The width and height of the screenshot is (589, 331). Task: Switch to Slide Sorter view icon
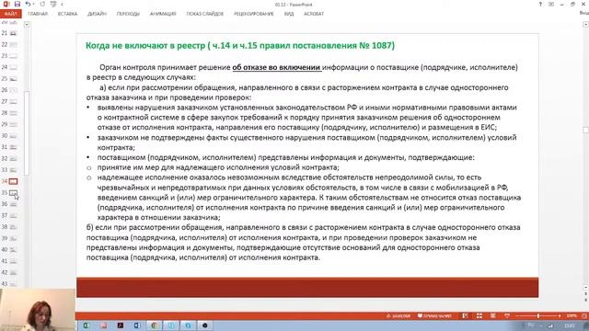point(479,316)
